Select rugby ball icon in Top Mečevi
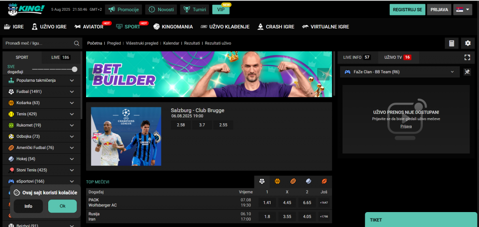The height and width of the screenshot is (227, 479). (x=324, y=181)
